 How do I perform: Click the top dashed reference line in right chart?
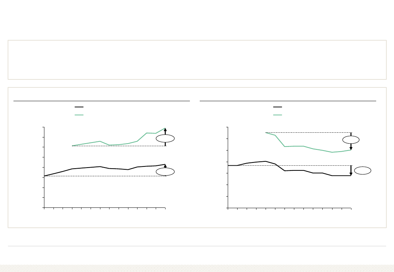point(309,132)
